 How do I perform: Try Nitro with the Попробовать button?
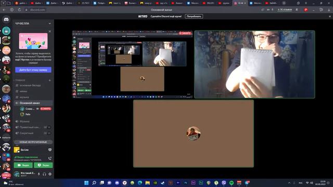[x=194, y=16]
